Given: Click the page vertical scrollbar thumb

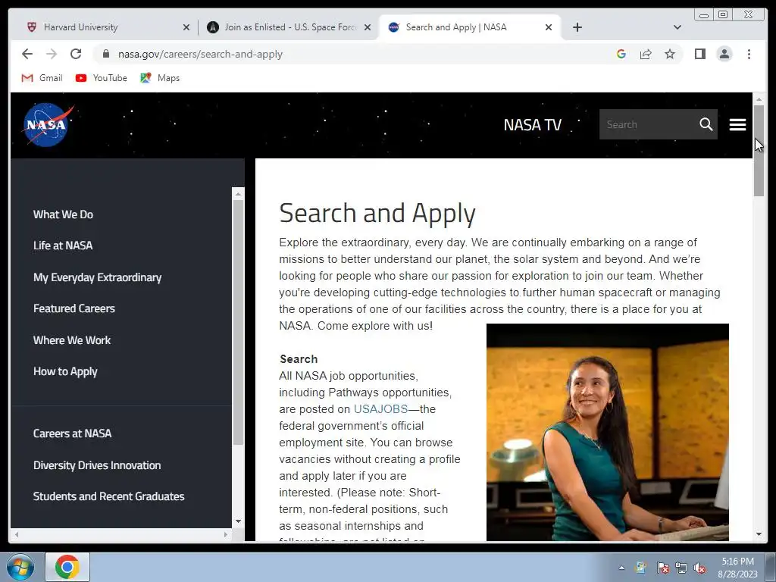Looking at the screenshot, I should tap(759, 151).
